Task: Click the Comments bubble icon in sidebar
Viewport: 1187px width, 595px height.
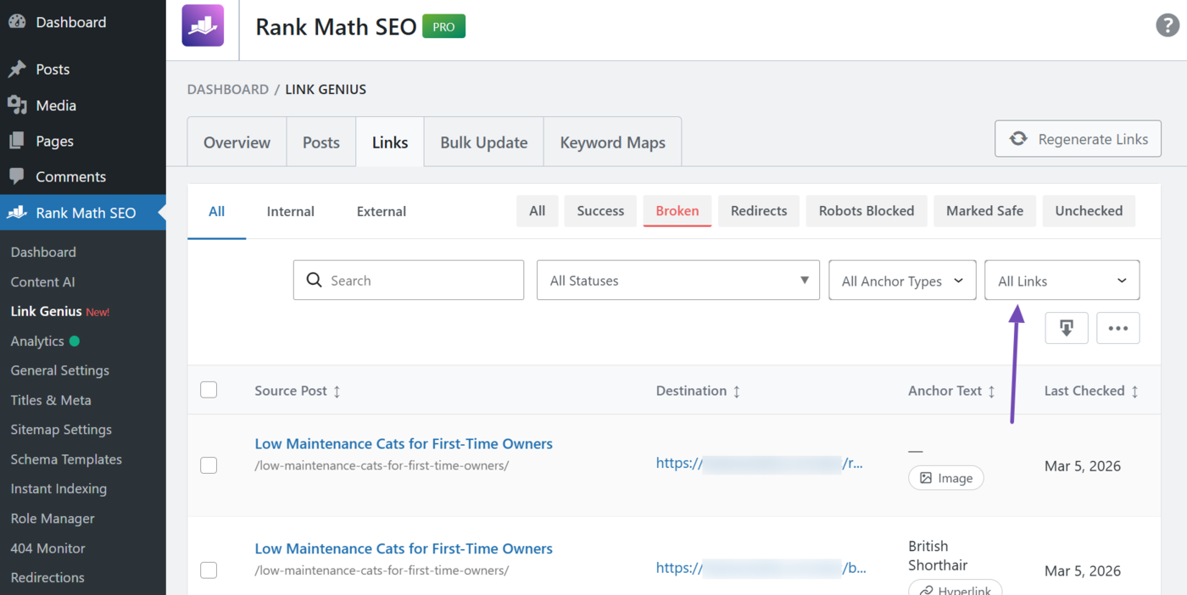Action: pyautogui.click(x=17, y=177)
